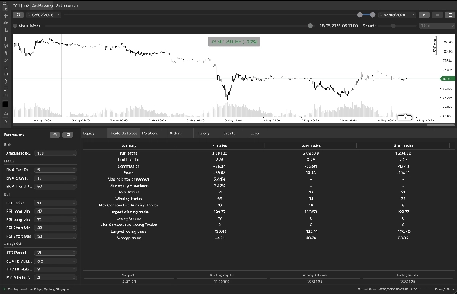Enable the Visual Mode checkbox
Screen dimensions: 457x294
[x=15, y=26]
